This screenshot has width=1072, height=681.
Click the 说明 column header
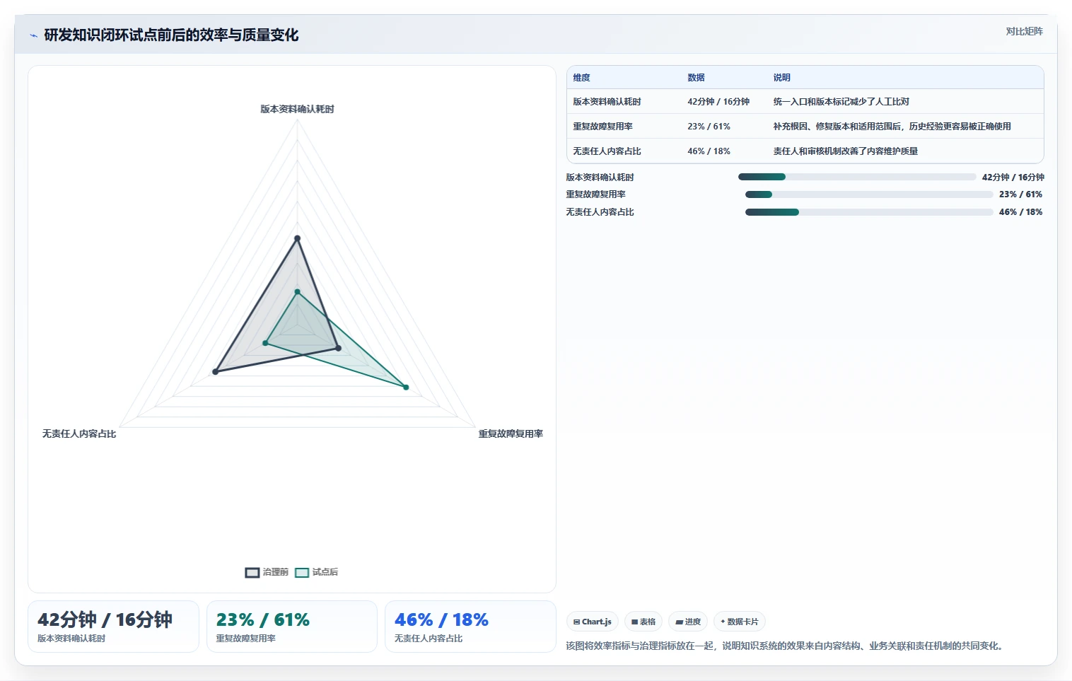(781, 78)
